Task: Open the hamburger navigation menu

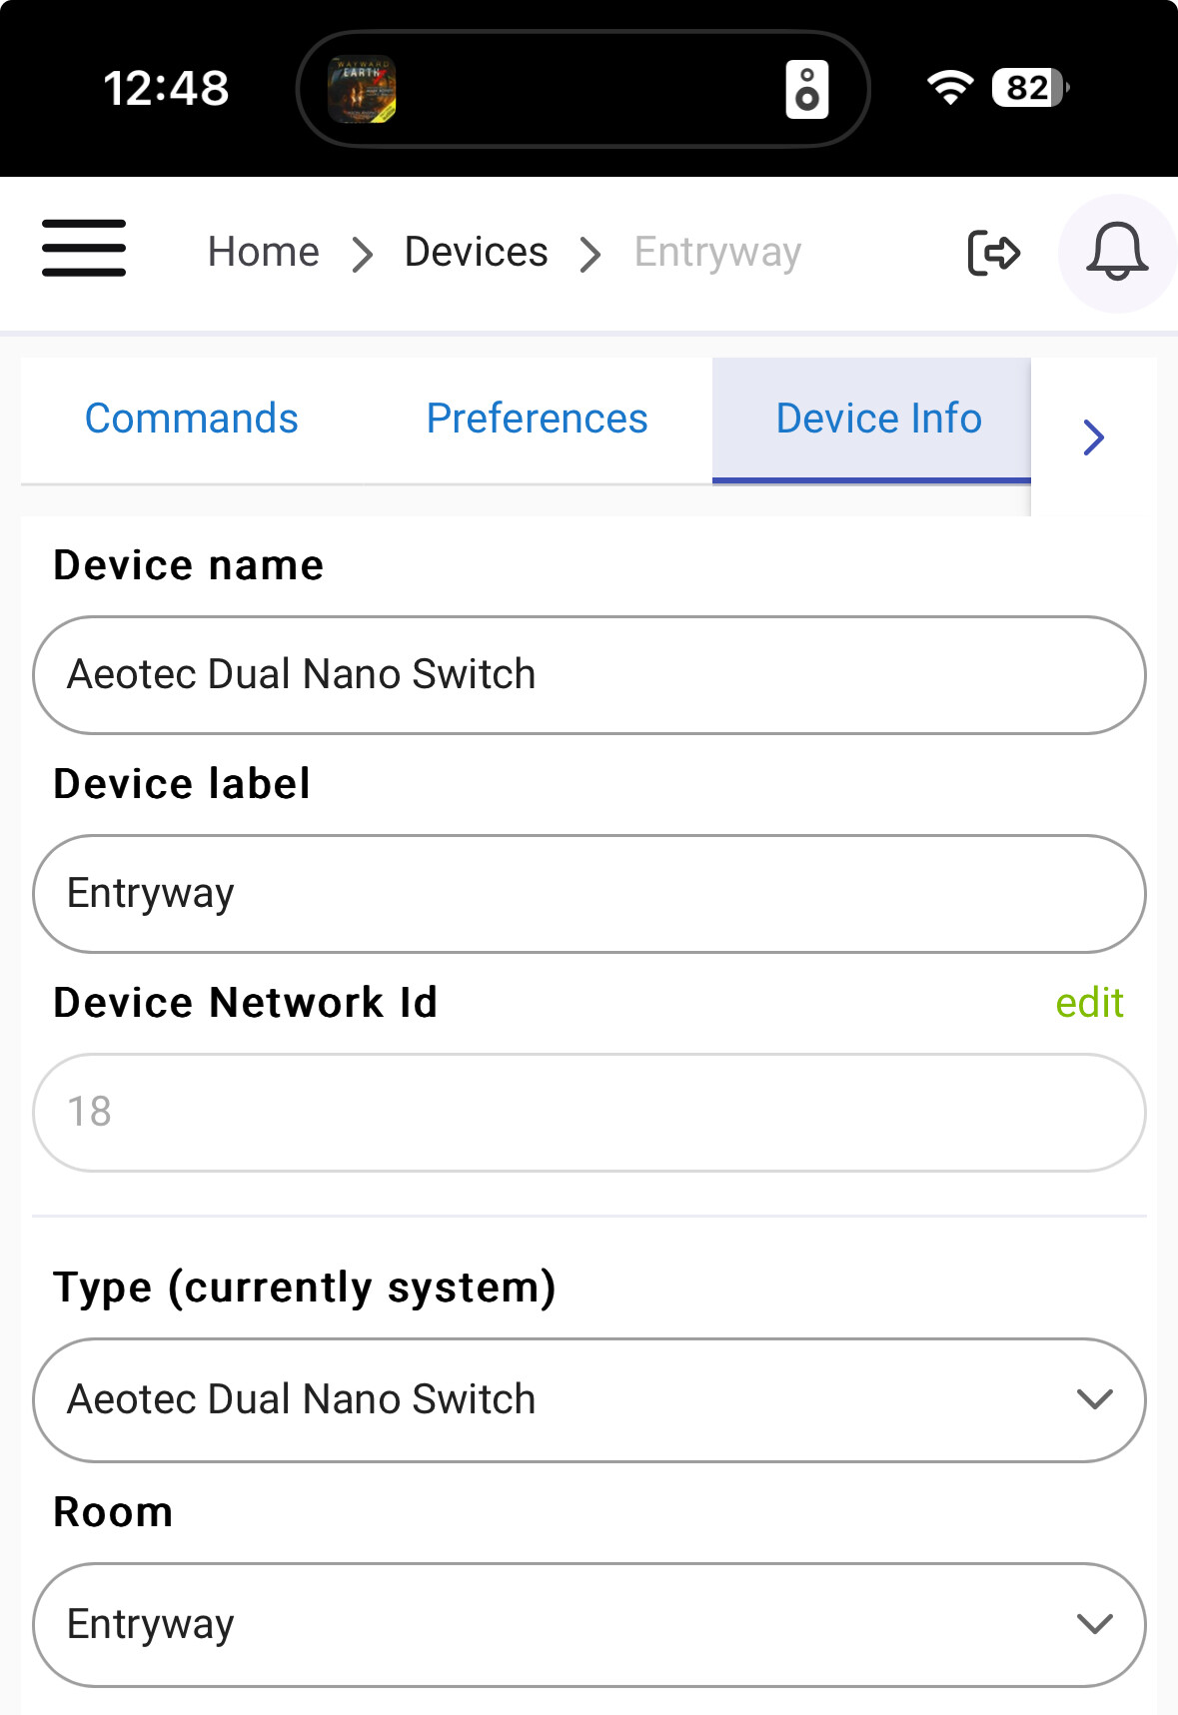Action: (84, 248)
